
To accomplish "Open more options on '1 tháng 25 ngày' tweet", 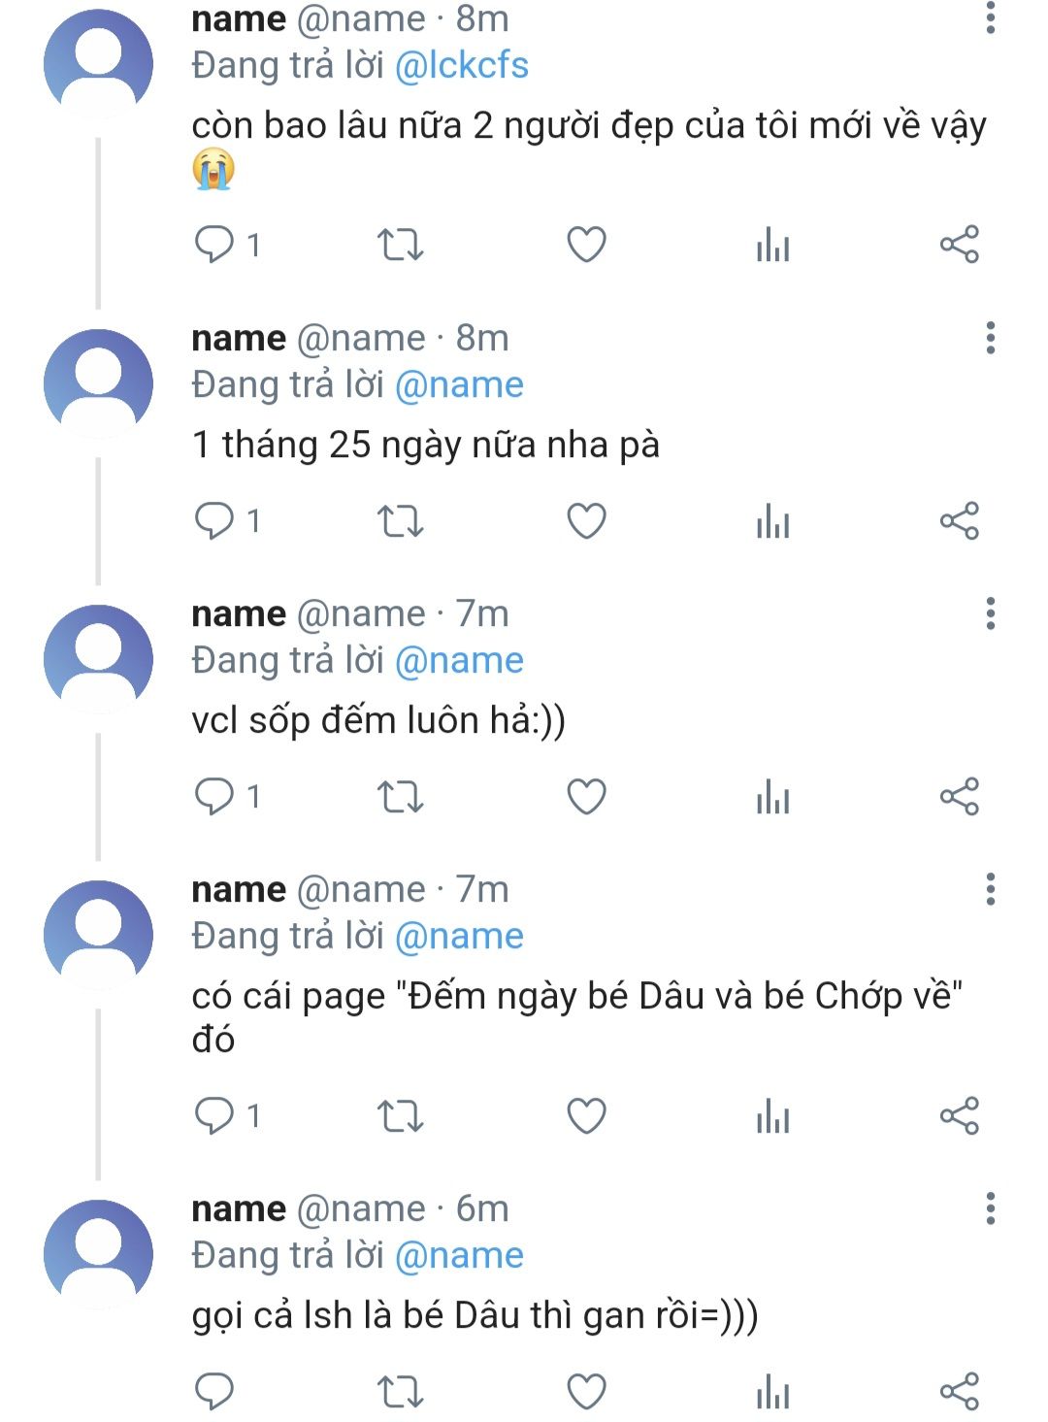I will point(990,338).
